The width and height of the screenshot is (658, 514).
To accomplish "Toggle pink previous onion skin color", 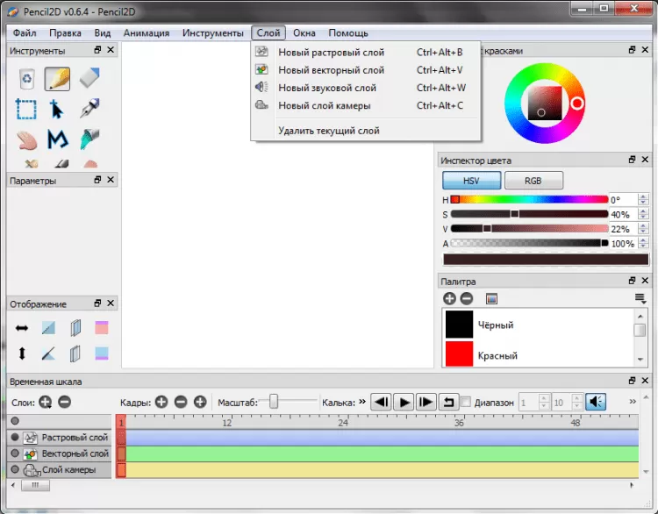I will pos(102,328).
